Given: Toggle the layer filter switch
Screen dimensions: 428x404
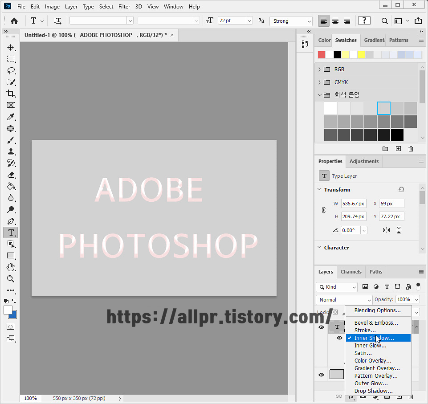Looking at the screenshot, I should [x=418, y=286].
